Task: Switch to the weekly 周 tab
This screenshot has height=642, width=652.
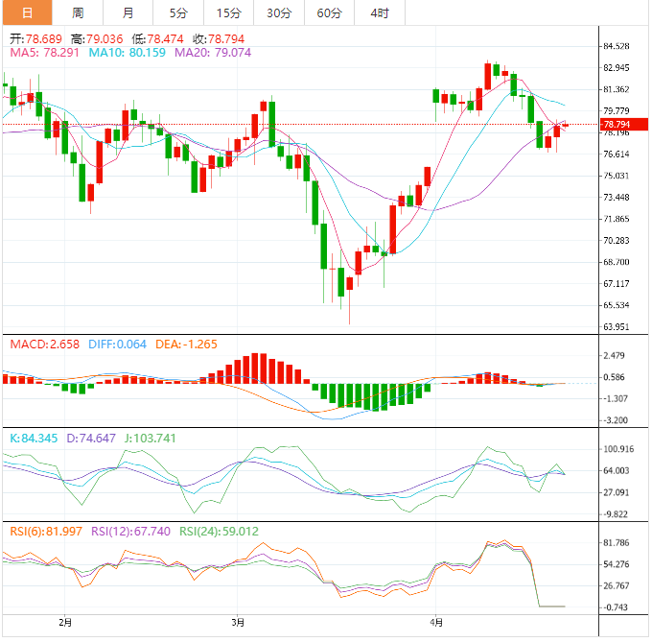Action: coord(78,12)
